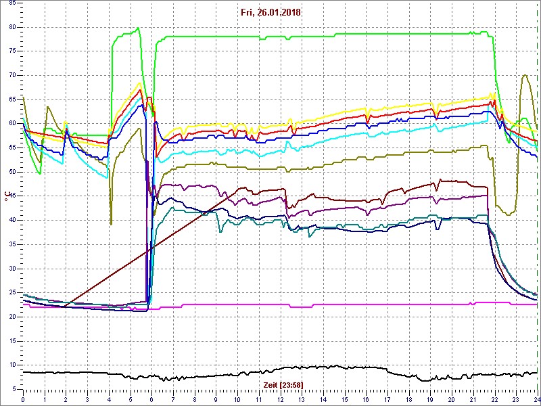Select the 55 temperature axis label
Image resolution: width=541 pixels, height=406 pixels.
12,148
